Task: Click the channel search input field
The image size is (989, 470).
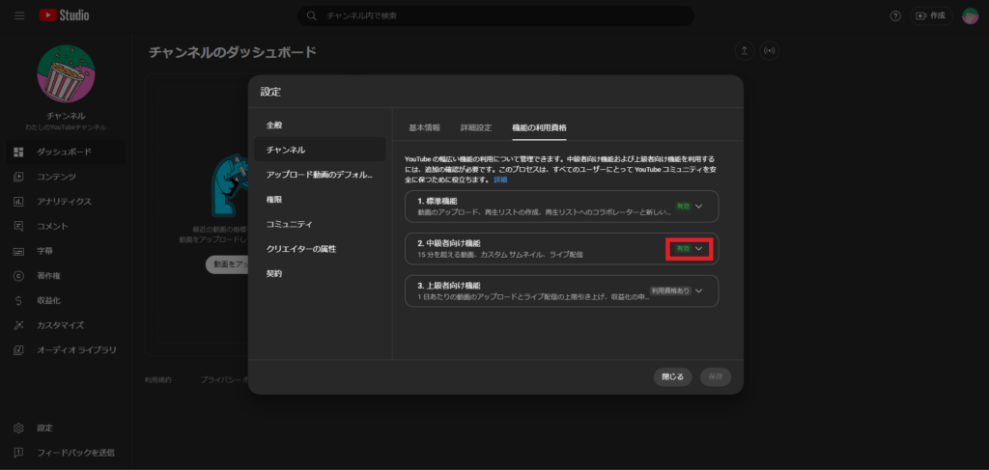Action: tap(502, 16)
